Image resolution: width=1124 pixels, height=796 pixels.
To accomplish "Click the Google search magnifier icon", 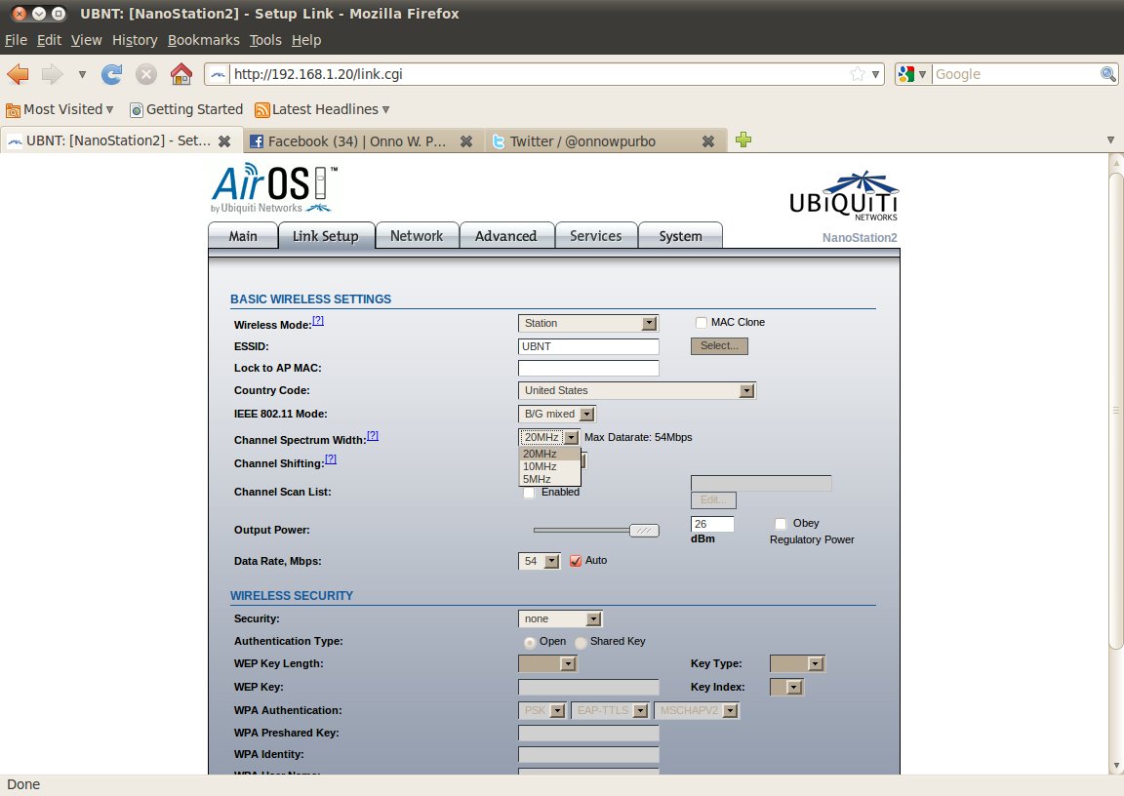I will (x=1108, y=74).
